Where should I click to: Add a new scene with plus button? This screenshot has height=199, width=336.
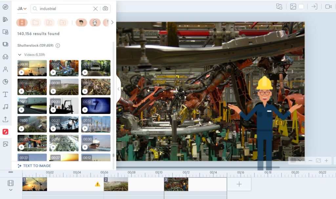(239, 184)
